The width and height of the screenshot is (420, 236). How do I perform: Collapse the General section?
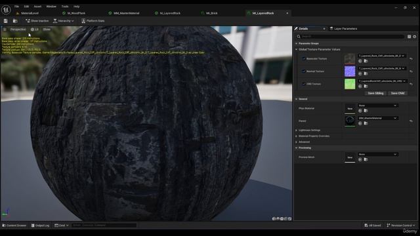(x=297, y=99)
